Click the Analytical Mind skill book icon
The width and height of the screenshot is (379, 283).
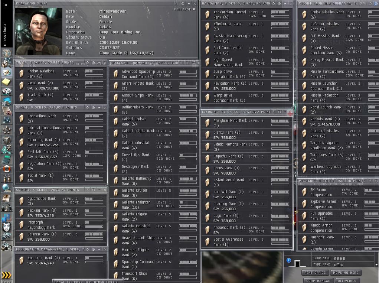(208, 123)
